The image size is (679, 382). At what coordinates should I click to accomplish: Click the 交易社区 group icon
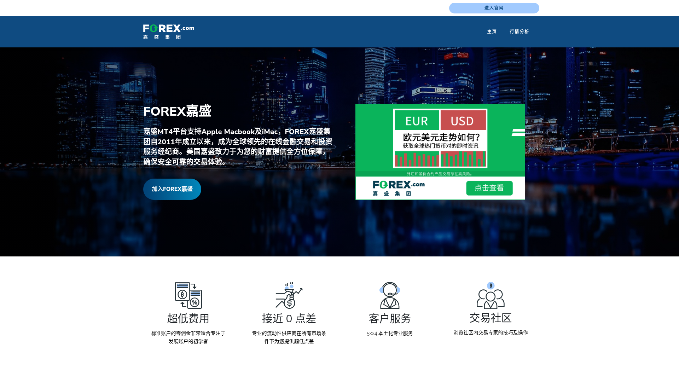pyautogui.click(x=491, y=295)
